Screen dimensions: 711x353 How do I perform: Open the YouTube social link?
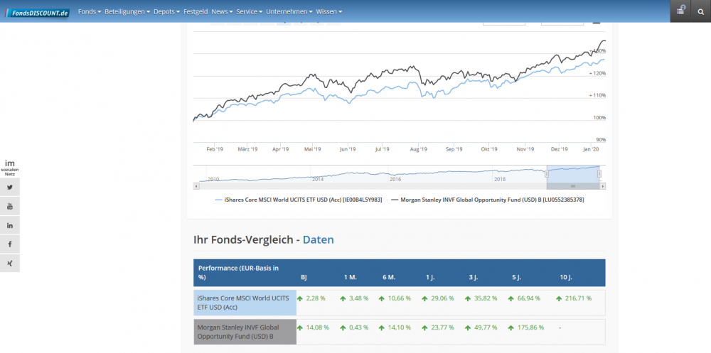point(10,206)
